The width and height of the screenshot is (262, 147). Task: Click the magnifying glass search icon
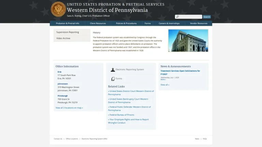(x=178, y=17)
